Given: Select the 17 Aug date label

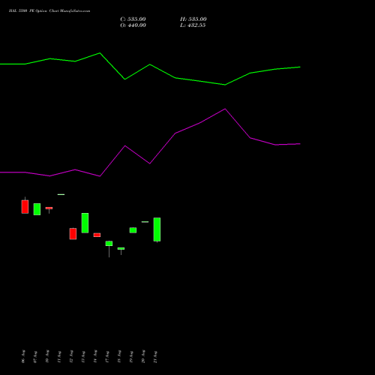Looking at the screenshot, I should pyautogui.click(x=107, y=356).
